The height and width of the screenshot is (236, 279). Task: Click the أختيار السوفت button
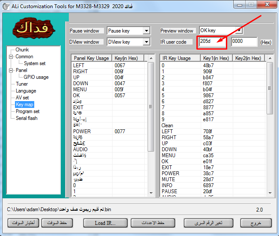pos(23,223)
